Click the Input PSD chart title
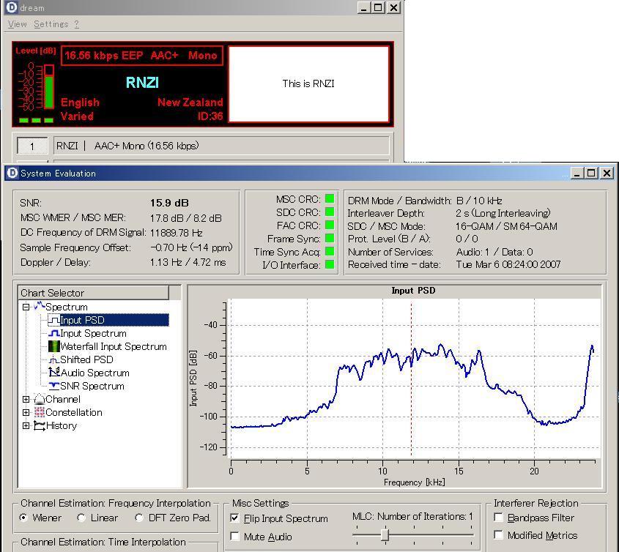The width and height of the screenshot is (619, 552). [413, 291]
